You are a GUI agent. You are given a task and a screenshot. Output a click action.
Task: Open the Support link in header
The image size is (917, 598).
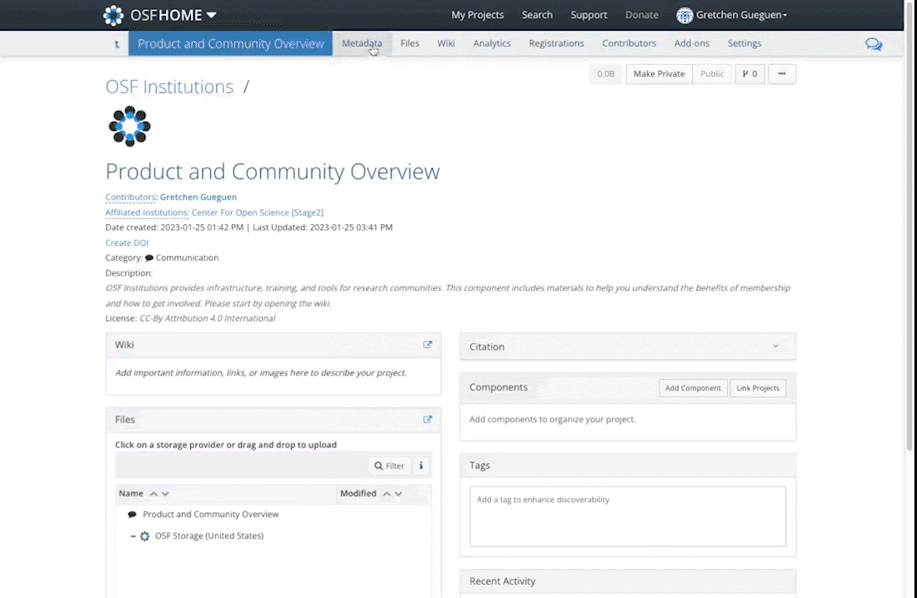589,15
